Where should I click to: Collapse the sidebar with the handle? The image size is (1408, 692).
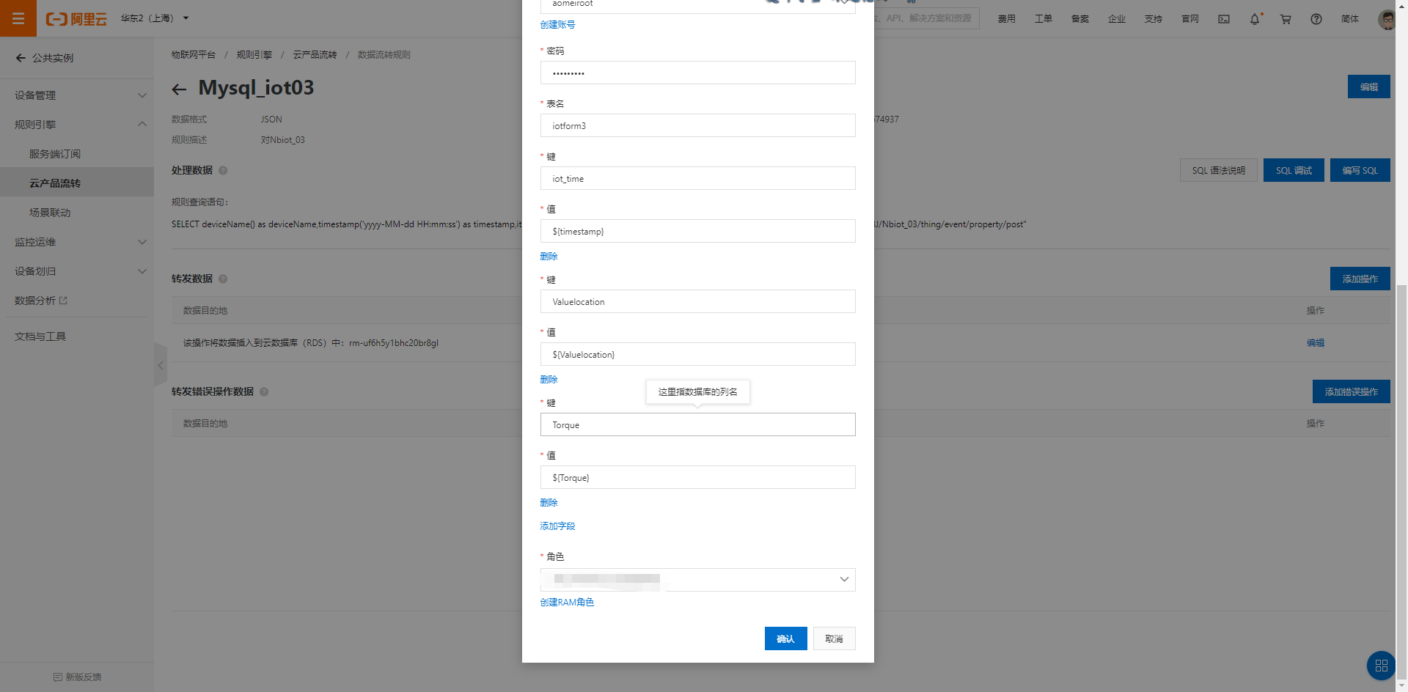click(x=161, y=364)
